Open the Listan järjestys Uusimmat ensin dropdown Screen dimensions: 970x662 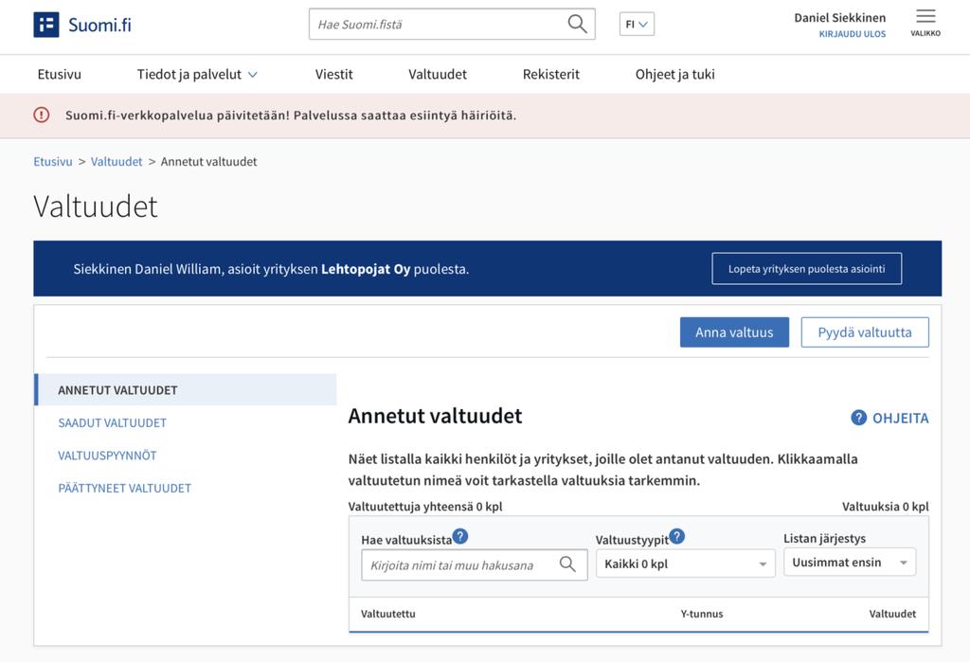coord(850,563)
